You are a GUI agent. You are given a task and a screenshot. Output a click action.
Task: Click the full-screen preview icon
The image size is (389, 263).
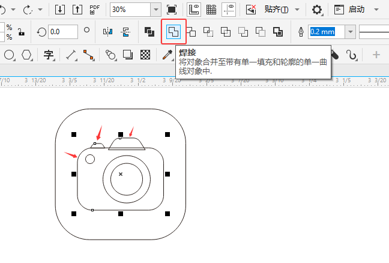[172, 10]
